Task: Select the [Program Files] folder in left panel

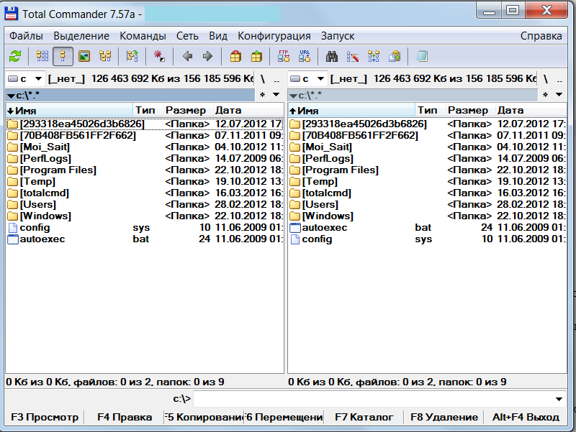Action: [x=58, y=170]
